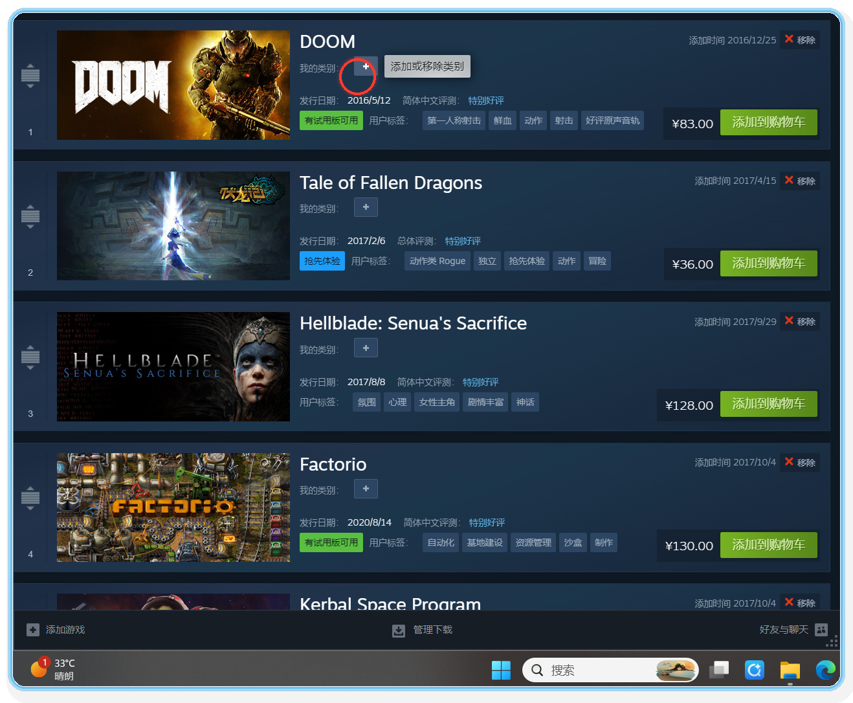View Tale of Fallen Dragons 特别好评 reviews
Viewport: 853px width, 703px height.
(463, 241)
